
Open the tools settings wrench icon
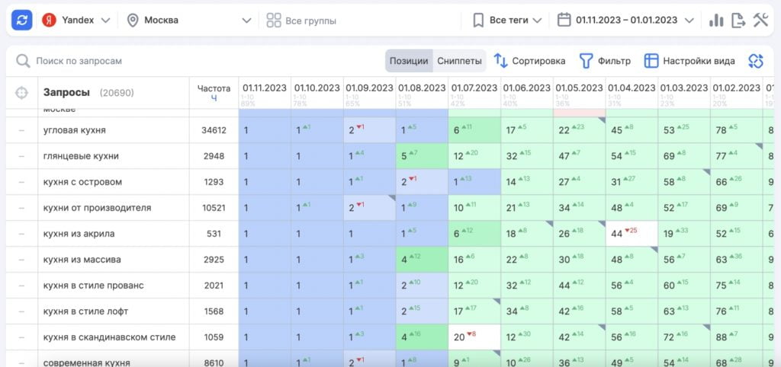[760, 21]
